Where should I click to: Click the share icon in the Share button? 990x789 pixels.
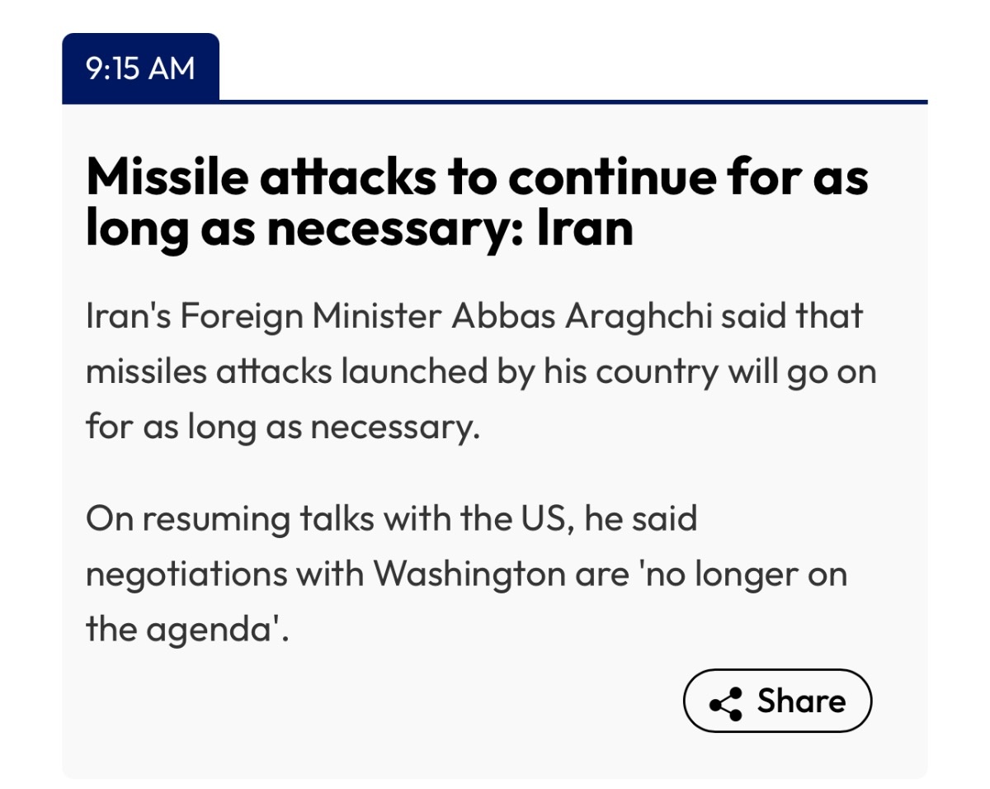click(725, 702)
